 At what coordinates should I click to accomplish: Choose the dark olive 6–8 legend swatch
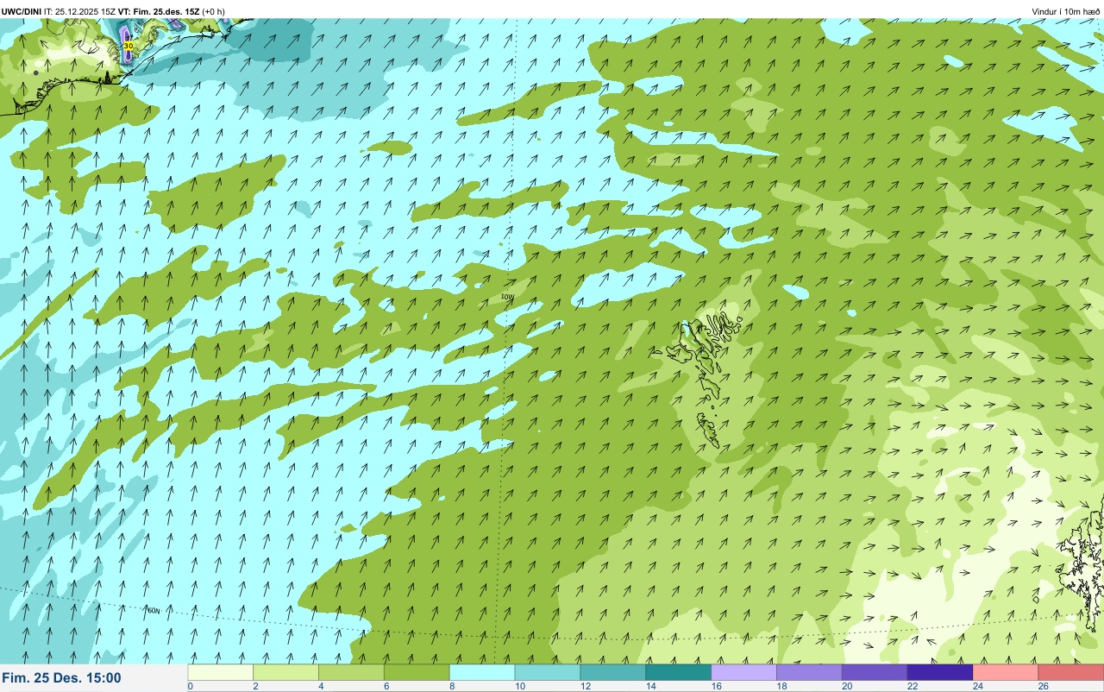point(417,672)
